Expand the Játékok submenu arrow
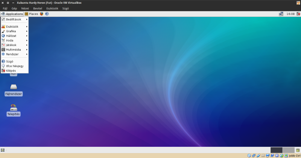 [x=27, y=45]
